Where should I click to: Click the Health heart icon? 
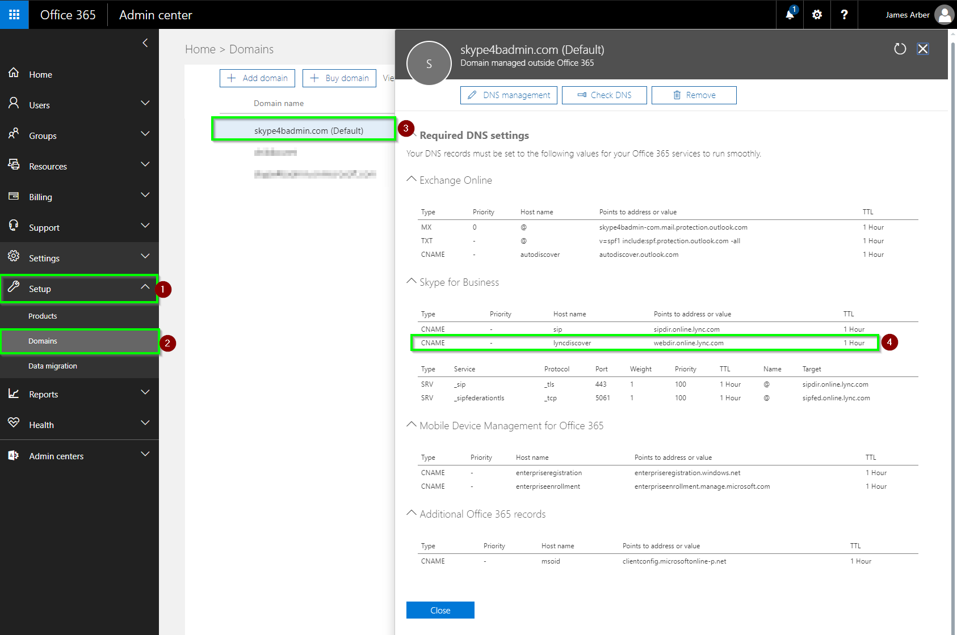point(14,424)
